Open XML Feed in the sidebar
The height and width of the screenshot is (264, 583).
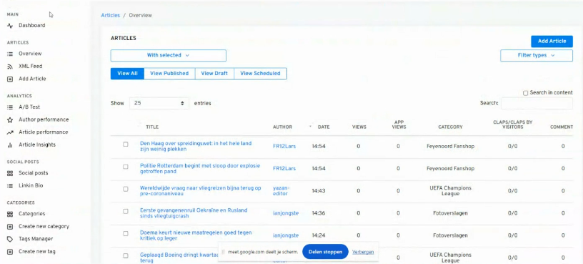[x=31, y=67]
